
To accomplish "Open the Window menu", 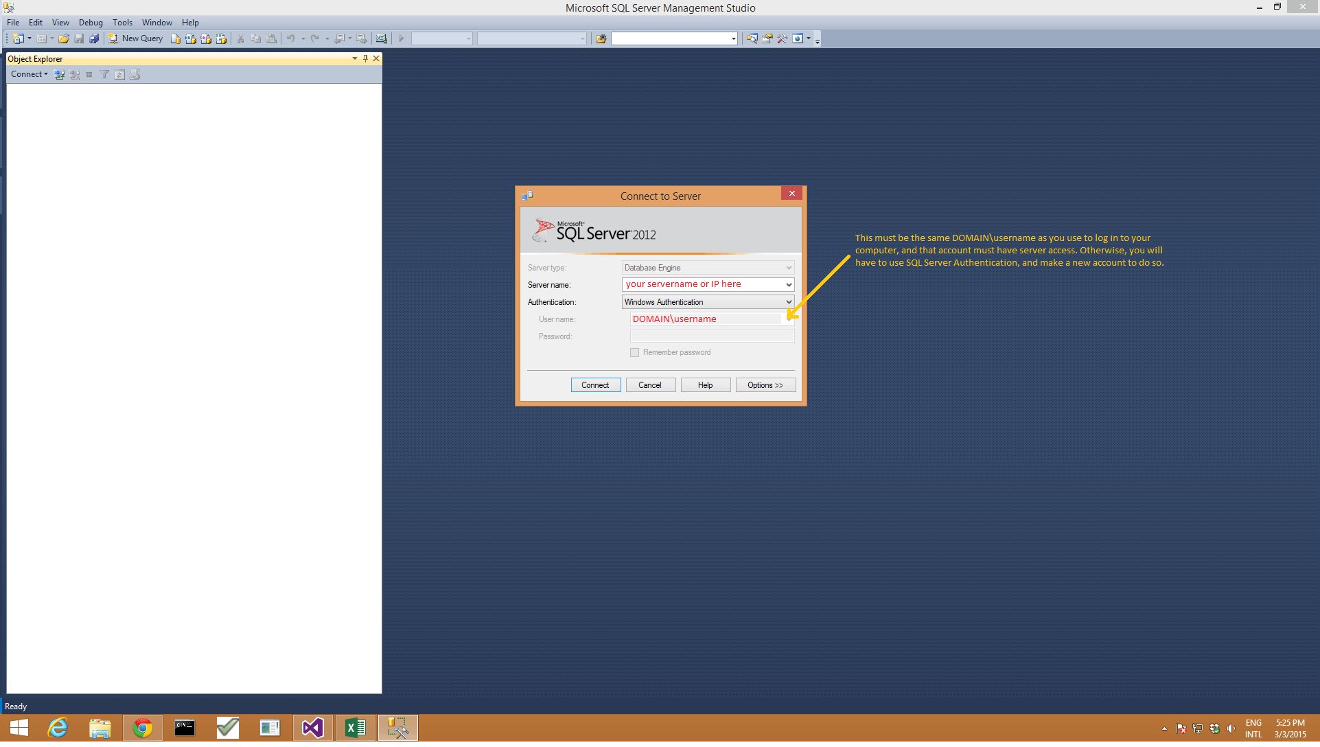I will coord(157,23).
